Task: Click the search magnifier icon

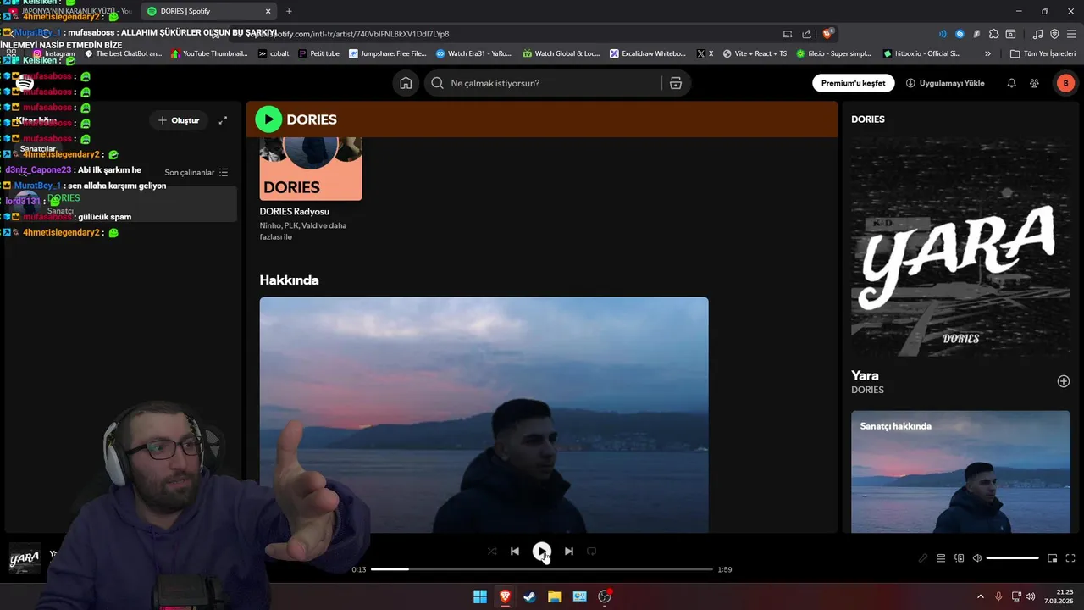Action: click(437, 83)
